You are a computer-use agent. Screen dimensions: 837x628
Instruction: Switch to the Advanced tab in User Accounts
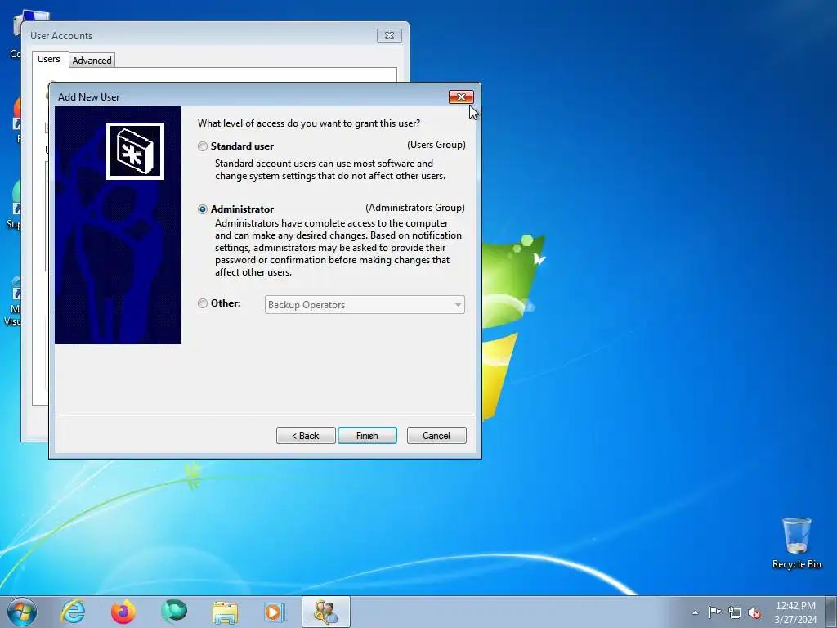click(92, 61)
